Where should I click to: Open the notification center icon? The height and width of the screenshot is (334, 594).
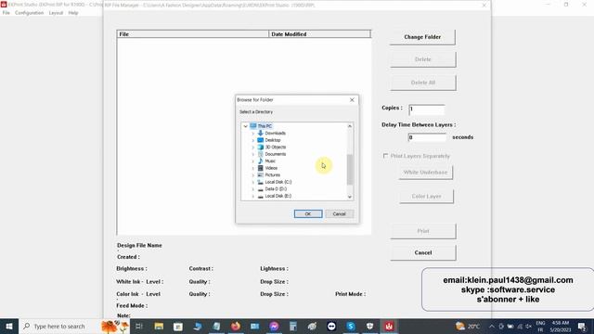click(582, 326)
